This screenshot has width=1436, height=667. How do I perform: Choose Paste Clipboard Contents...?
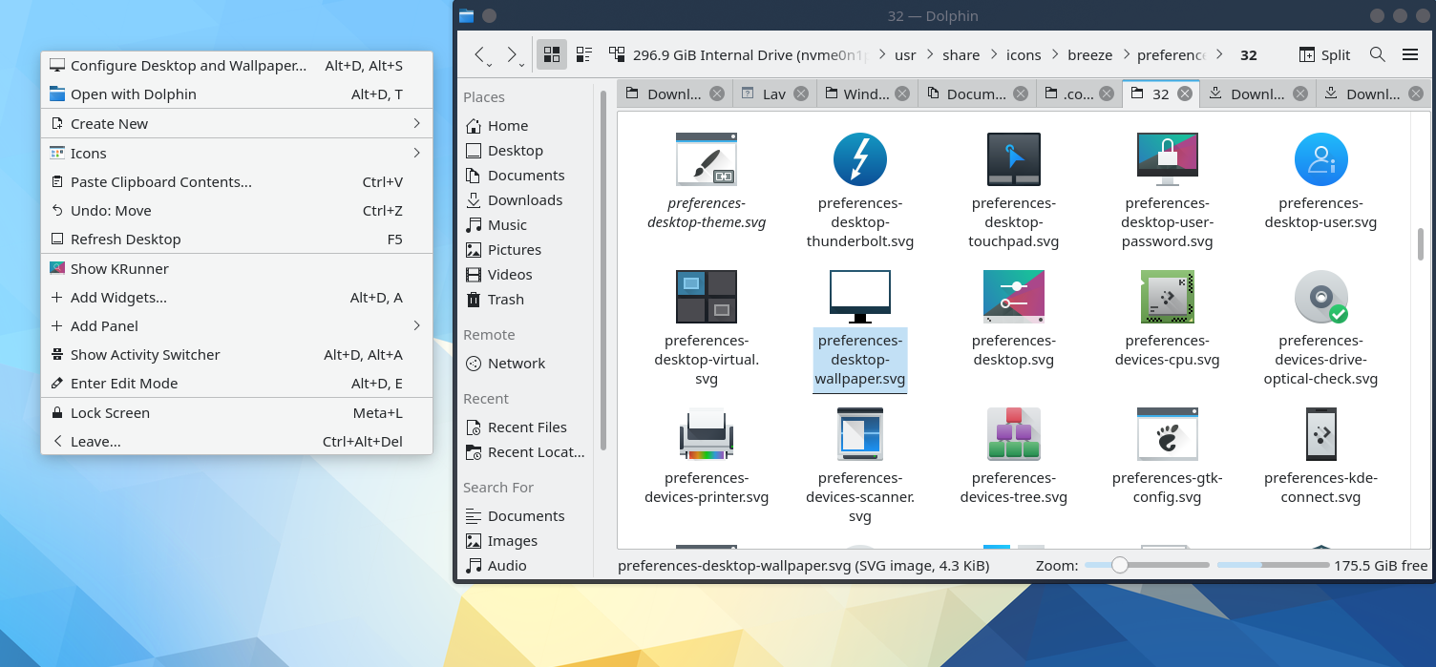[237, 182]
